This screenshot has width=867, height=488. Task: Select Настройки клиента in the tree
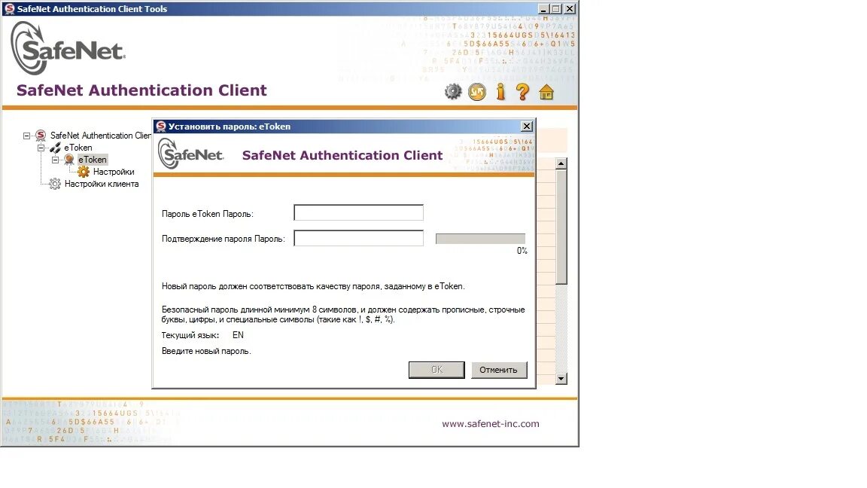pyautogui.click(x=102, y=185)
